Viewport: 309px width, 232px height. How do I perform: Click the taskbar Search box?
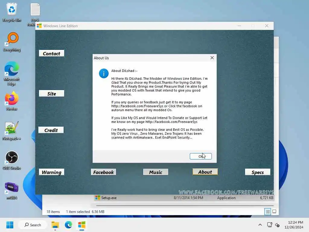(33, 225)
